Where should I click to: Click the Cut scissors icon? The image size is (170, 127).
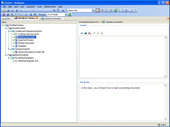point(17,11)
